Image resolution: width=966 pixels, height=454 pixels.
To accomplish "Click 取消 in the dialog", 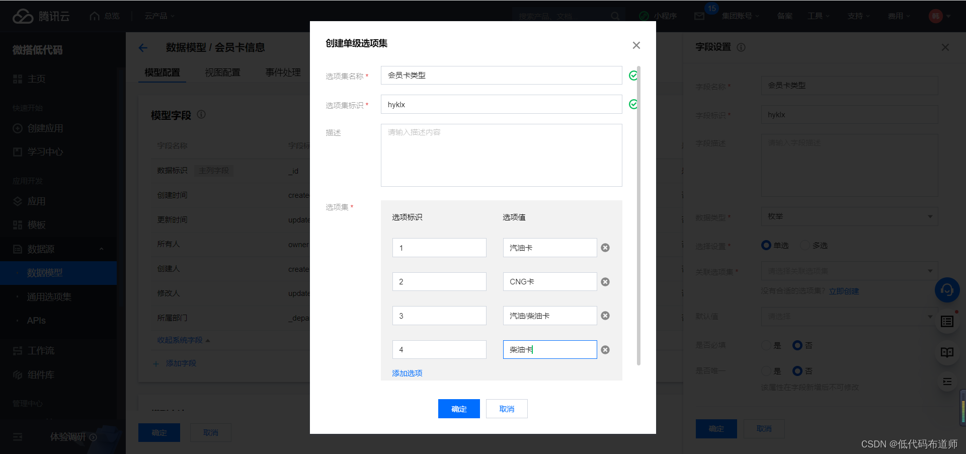I will tap(507, 409).
